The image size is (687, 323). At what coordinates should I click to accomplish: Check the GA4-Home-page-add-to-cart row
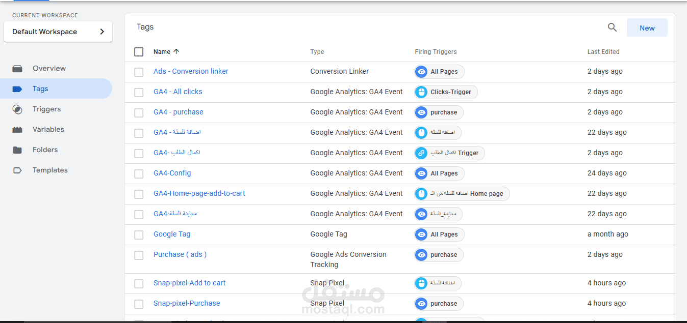[139, 194]
